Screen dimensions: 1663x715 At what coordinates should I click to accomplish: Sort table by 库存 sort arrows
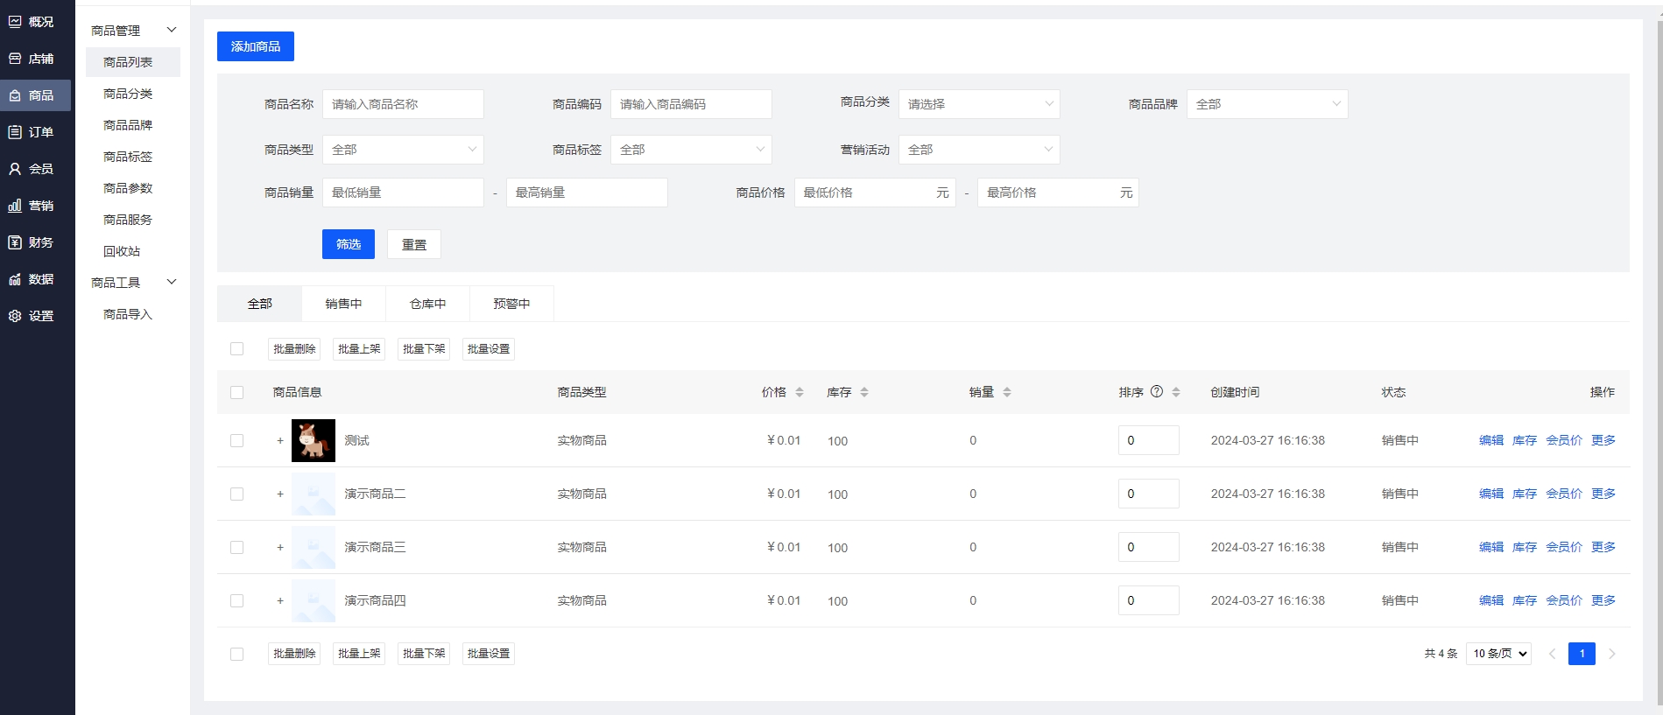coord(864,392)
